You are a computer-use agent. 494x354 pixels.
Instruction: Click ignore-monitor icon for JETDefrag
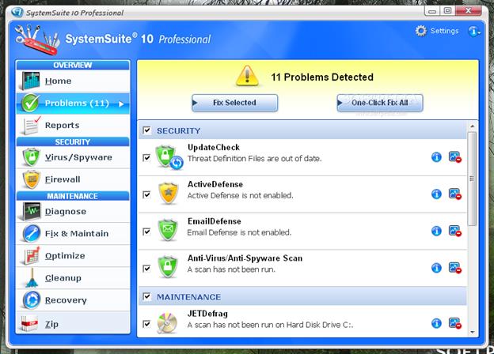(455, 323)
